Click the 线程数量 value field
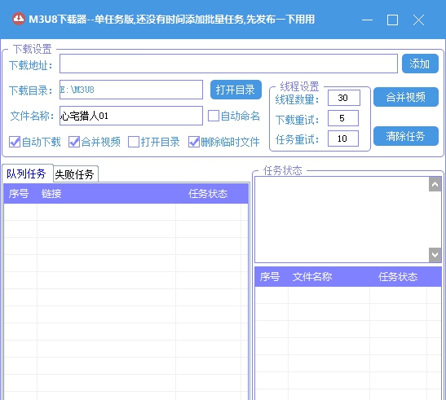446x400 pixels. click(x=343, y=98)
